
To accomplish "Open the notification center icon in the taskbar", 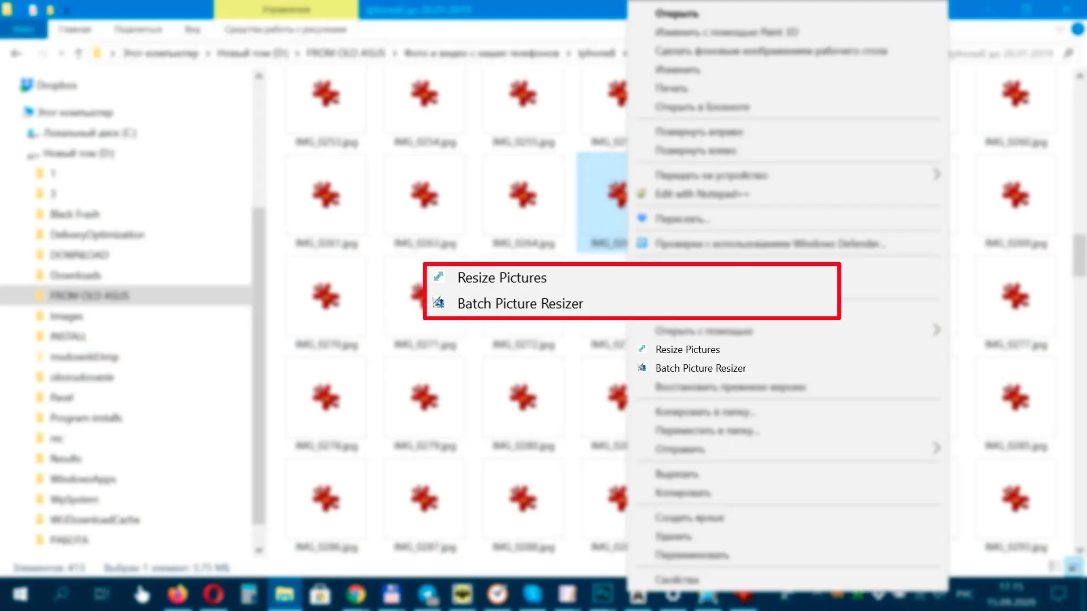I will coord(1059,594).
